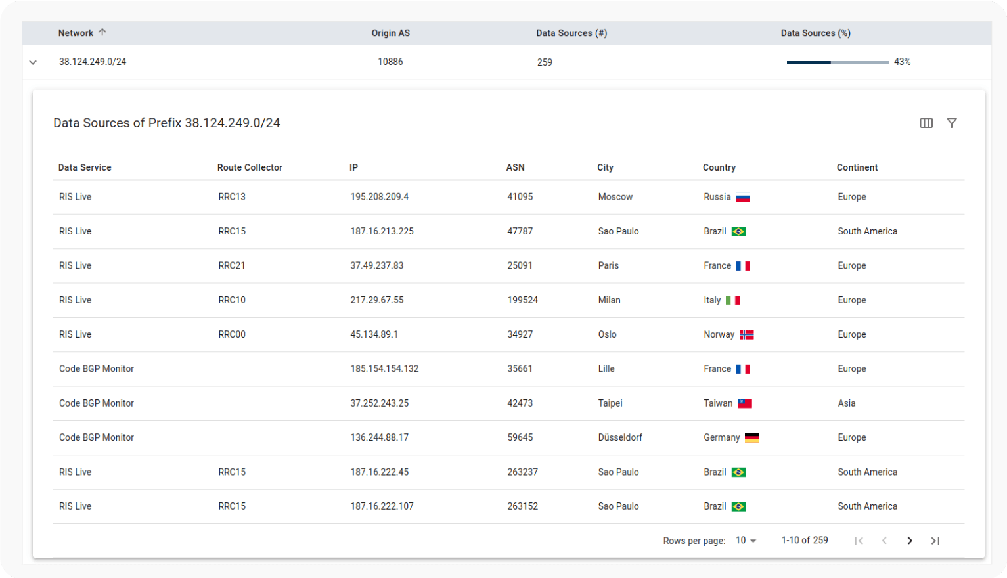Sort by the Origin AS column header
The image size is (1007, 578).
pos(390,33)
